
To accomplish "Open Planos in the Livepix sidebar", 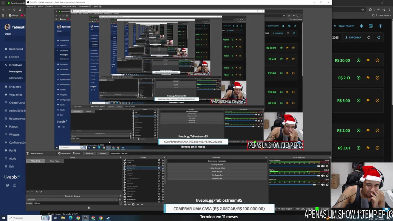I will [13, 126].
